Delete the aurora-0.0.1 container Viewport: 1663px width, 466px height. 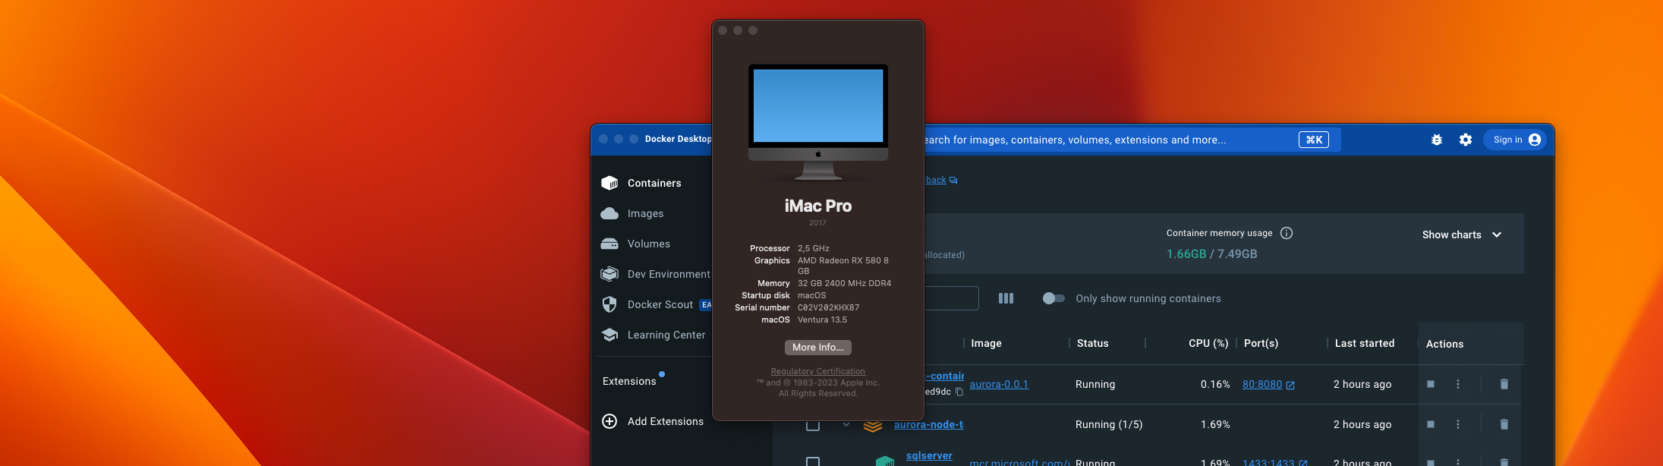1504,384
